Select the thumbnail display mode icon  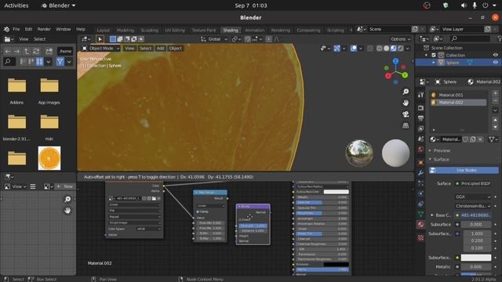click(40, 61)
